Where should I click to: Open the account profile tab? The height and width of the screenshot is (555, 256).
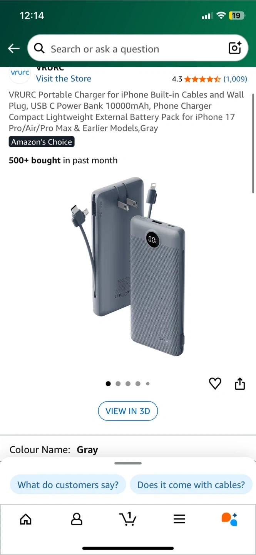[x=77, y=519]
